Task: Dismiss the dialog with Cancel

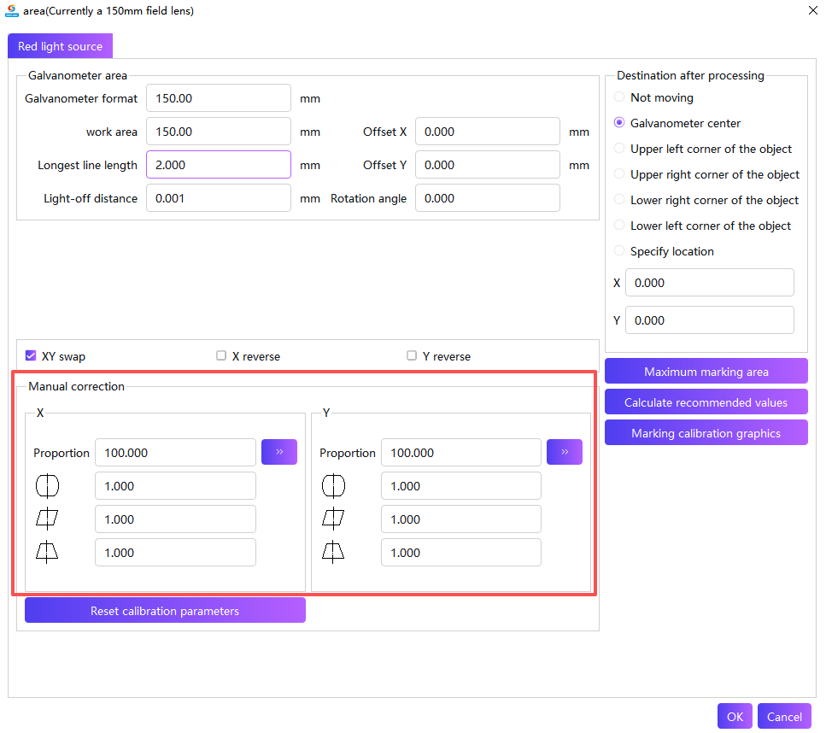Action: click(x=784, y=717)
